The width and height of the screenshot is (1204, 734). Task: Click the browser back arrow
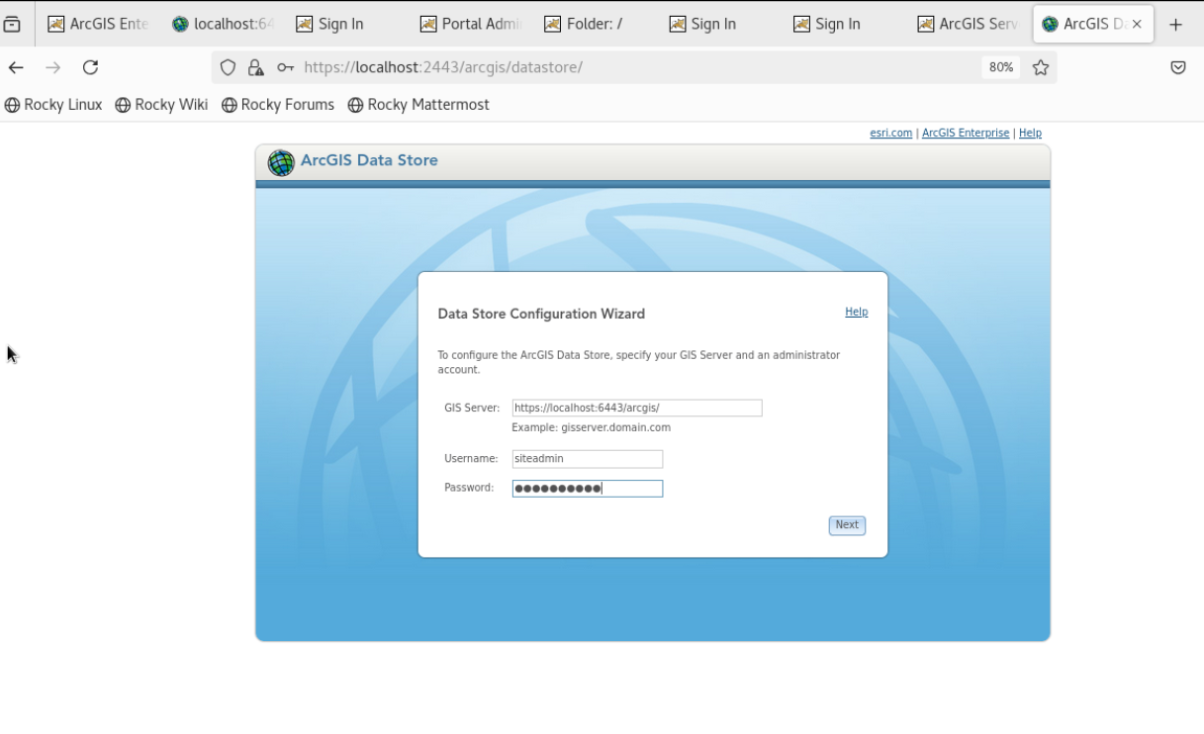point(16,67)
